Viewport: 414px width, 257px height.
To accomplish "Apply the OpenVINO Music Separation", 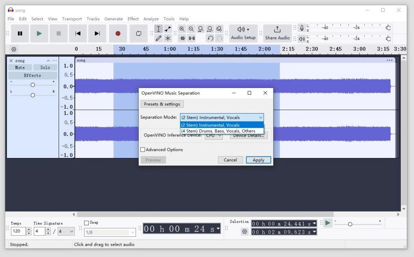I will (258, 160).
